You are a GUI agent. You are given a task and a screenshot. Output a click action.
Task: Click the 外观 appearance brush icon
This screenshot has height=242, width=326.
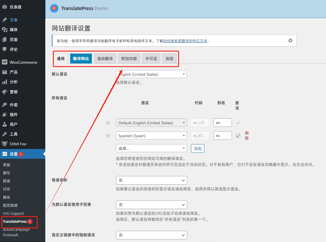click(5, 105)
